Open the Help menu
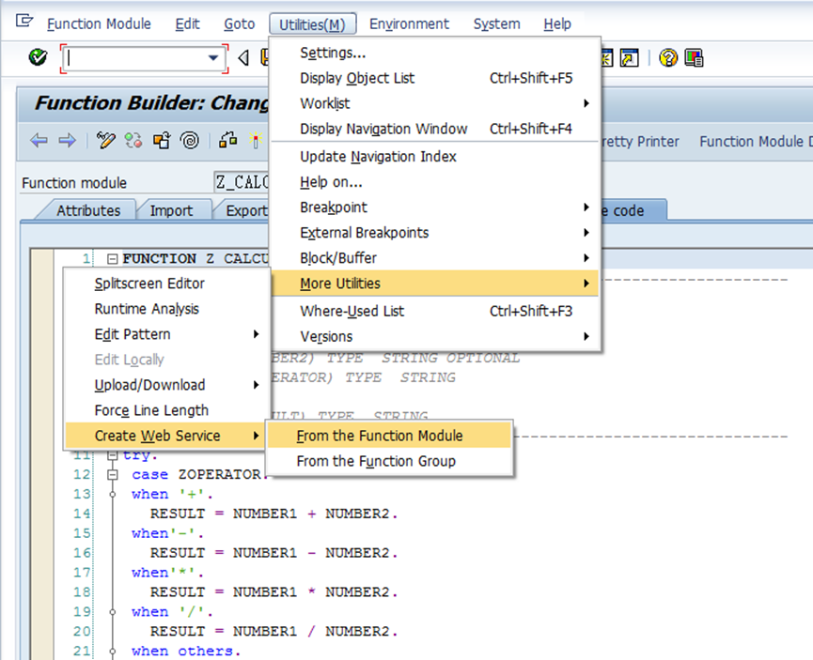Viewport: 813px width, 660px height. 557,23
